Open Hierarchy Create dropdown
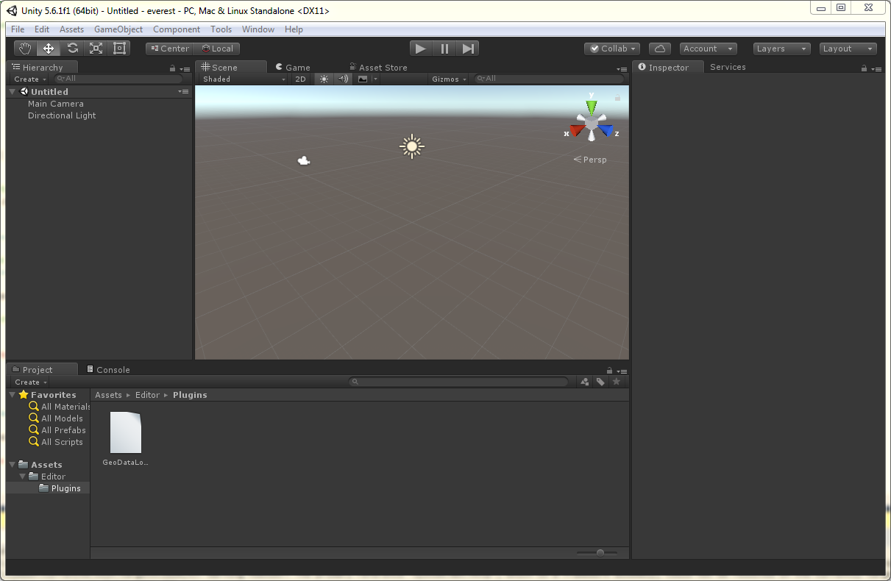The image size is (891, 581). [29, 79]
